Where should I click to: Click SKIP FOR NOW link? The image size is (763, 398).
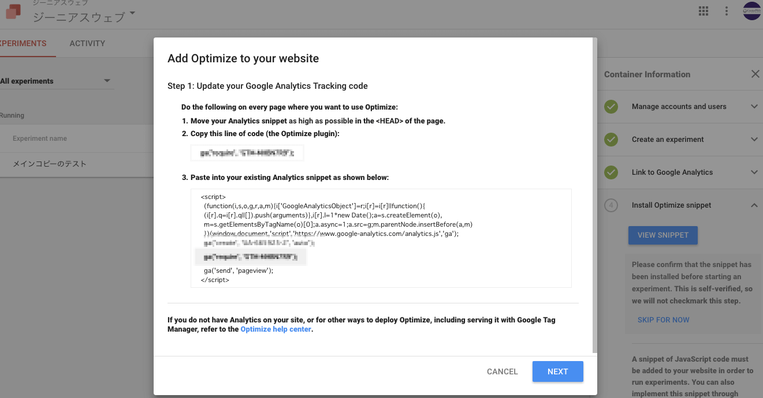[x=663, y=320]
